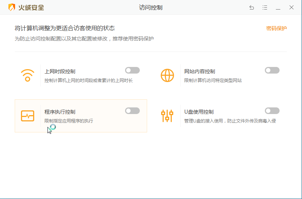Open the main menu list icon
This screenshot has width=302, height=199.
pos(265,7)
